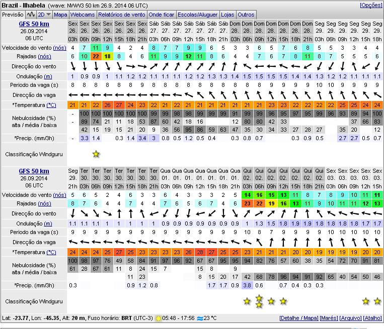Viewport: 384px width, 329px height.
Task: Open the Previsão forecast tab
Action: click(x=13, y=15)
